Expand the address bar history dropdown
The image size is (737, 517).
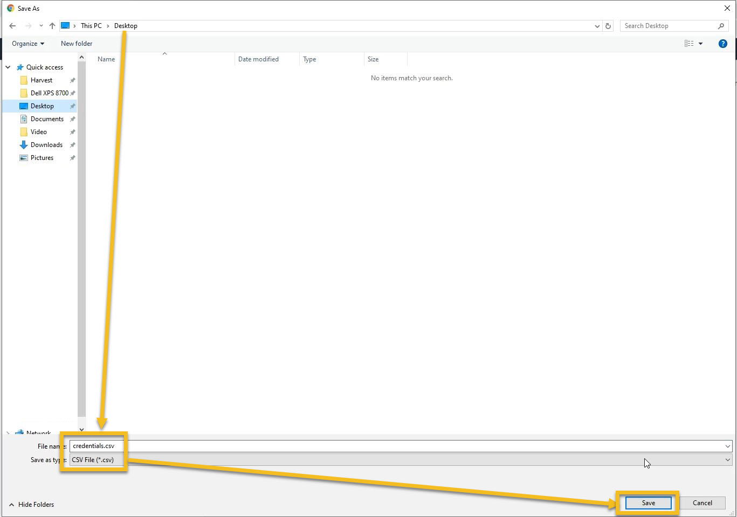tap(597, 26)
